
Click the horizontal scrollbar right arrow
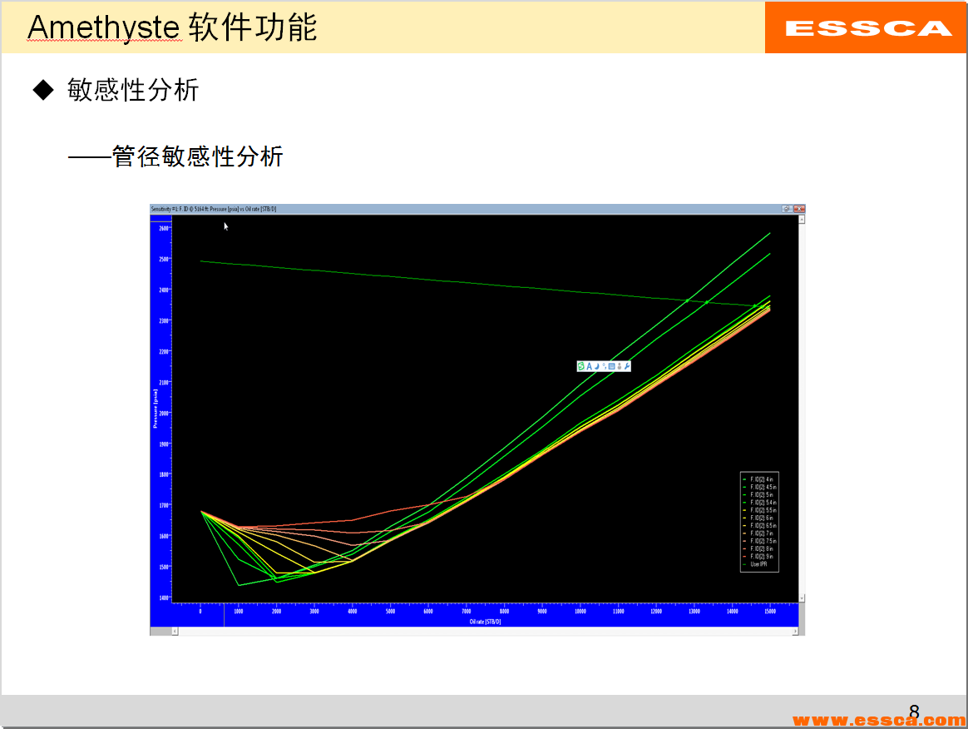796,630
